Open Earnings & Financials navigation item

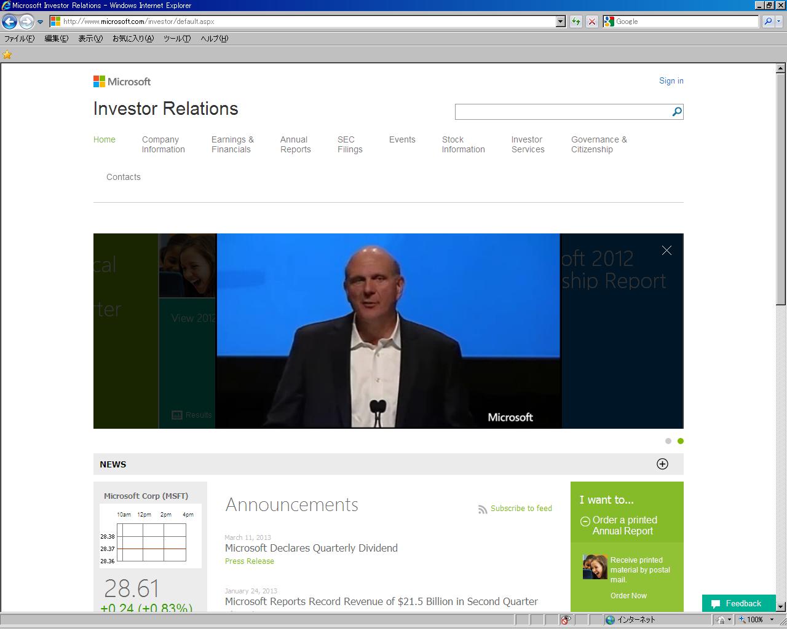click(x=232, y=144)
